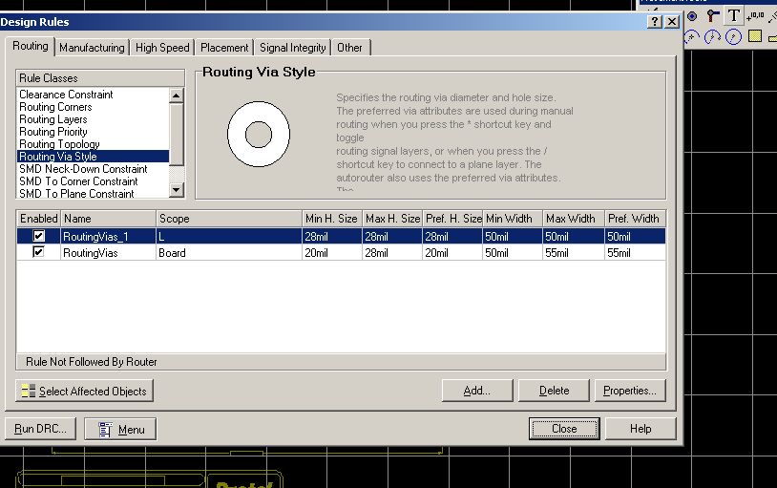The height and width of the screenshot is (488, 777).
Task: Click the question mark help button in title bar
Action: (655, 21)
